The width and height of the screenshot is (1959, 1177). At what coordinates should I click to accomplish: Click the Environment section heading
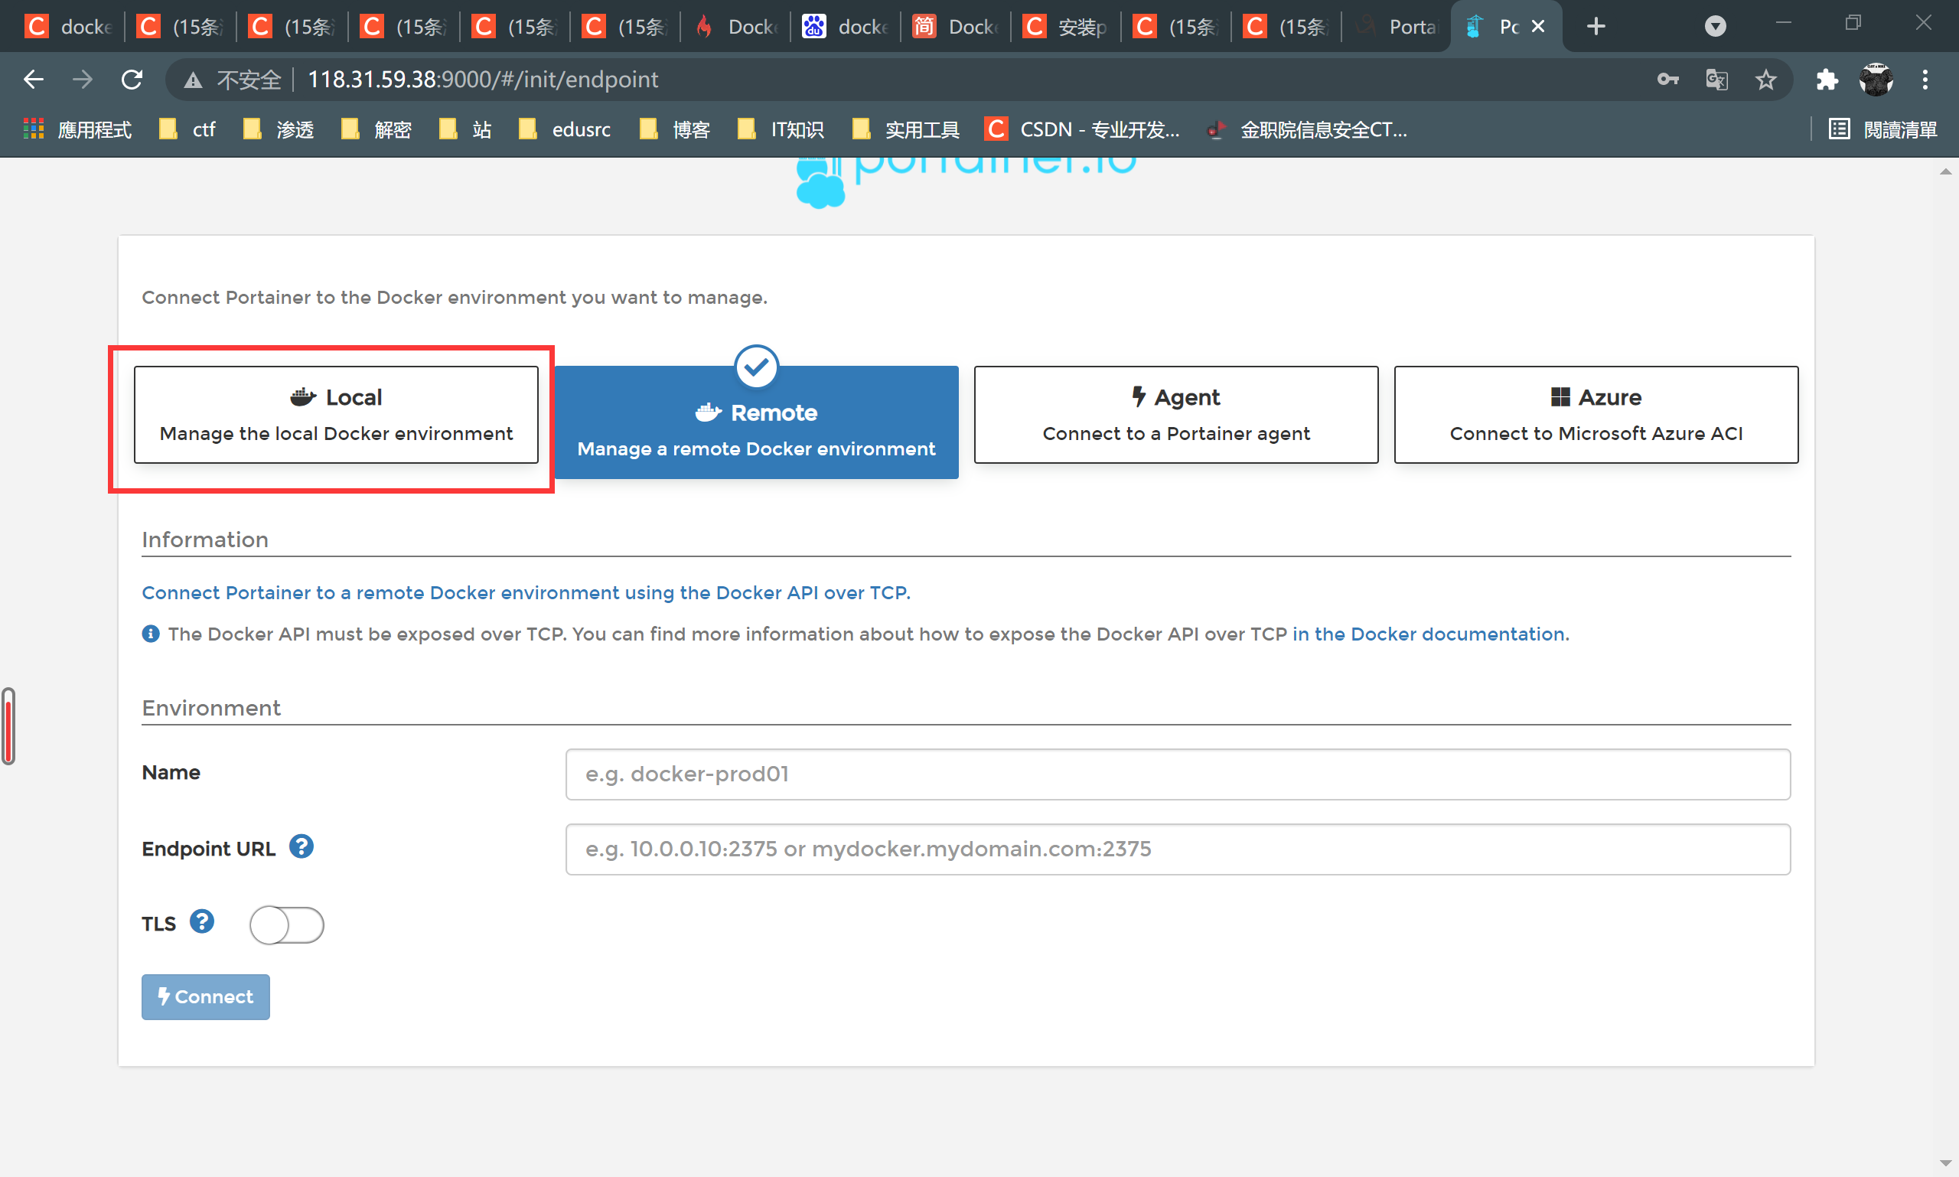pos(211,707)
